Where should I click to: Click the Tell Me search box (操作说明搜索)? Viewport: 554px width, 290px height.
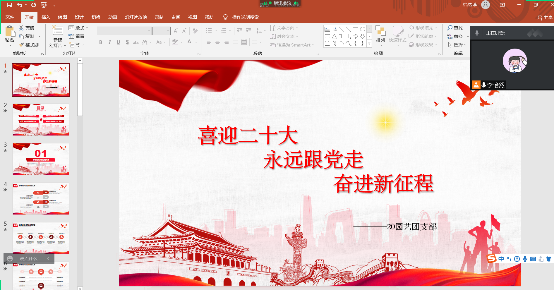[x=245, y=17]
